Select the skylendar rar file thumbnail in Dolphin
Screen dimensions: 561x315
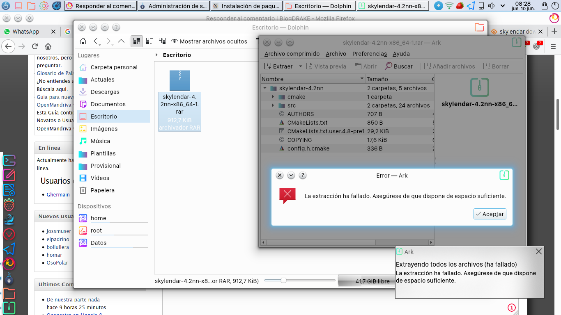(x=179, y=80)
